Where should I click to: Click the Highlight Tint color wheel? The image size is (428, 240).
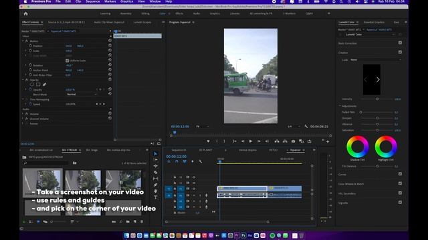click(x=386, y=147)
